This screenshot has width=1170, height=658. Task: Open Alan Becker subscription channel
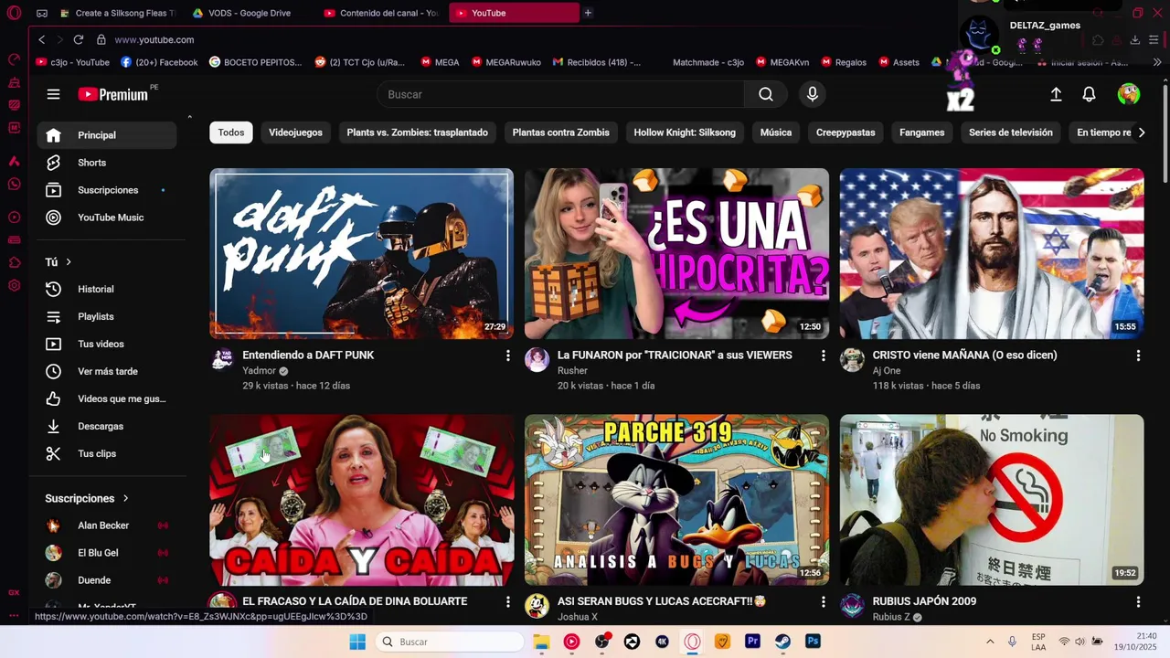tap(107, 525)
